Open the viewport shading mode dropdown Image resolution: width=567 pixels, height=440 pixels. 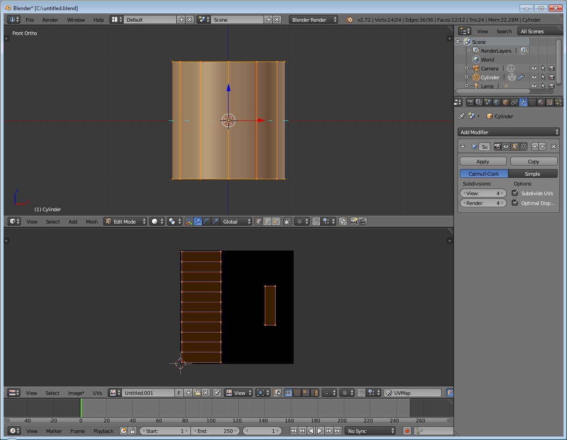coord(157,221)
